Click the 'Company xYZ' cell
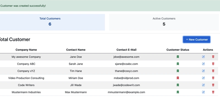Viewport: 220px width, 99px height. pos(26,71)
